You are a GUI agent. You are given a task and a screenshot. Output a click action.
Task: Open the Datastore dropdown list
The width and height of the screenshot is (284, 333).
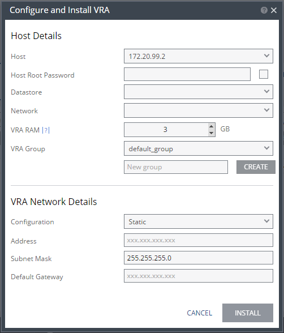click(x=199, y=92)
